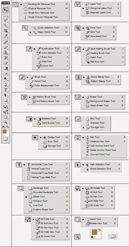Pick the Polygonal Lasso icon in the vertical toolbar strip
129x247 pixels.
click(6, 20)
